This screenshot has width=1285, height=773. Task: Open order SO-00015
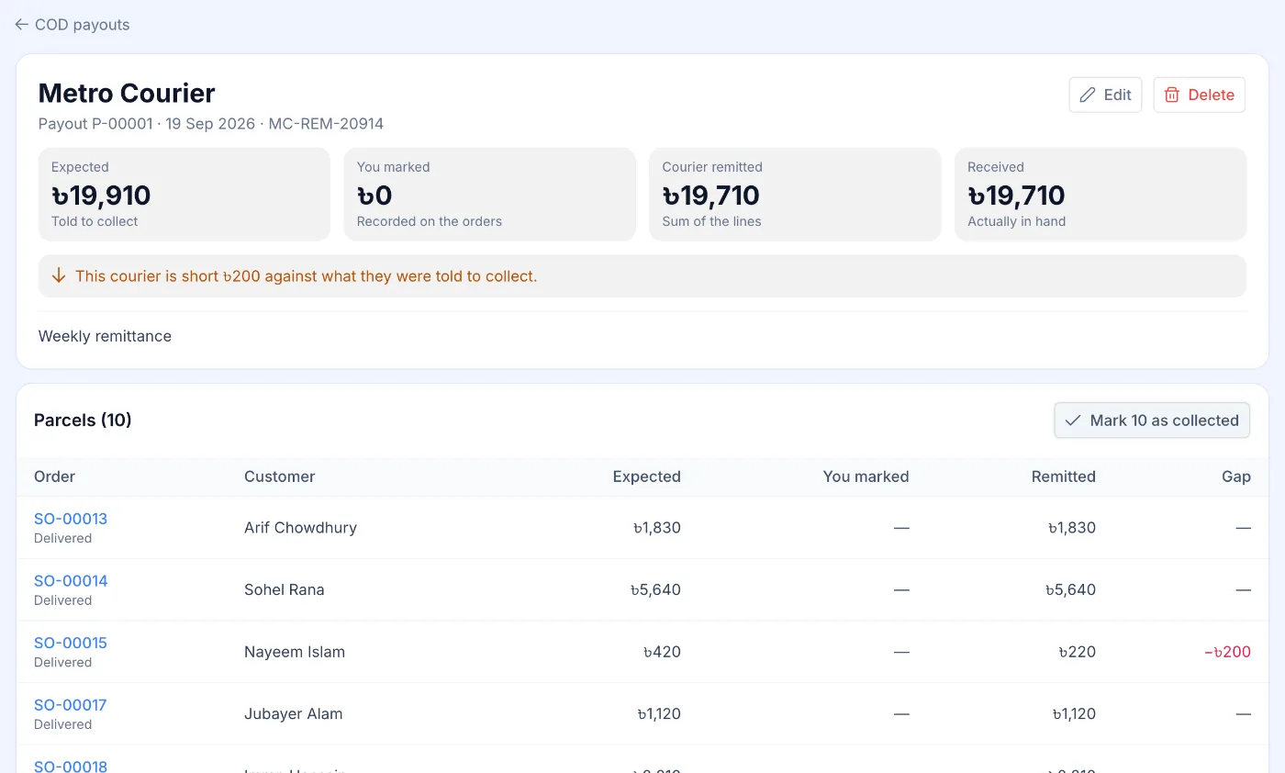point(71,643)
